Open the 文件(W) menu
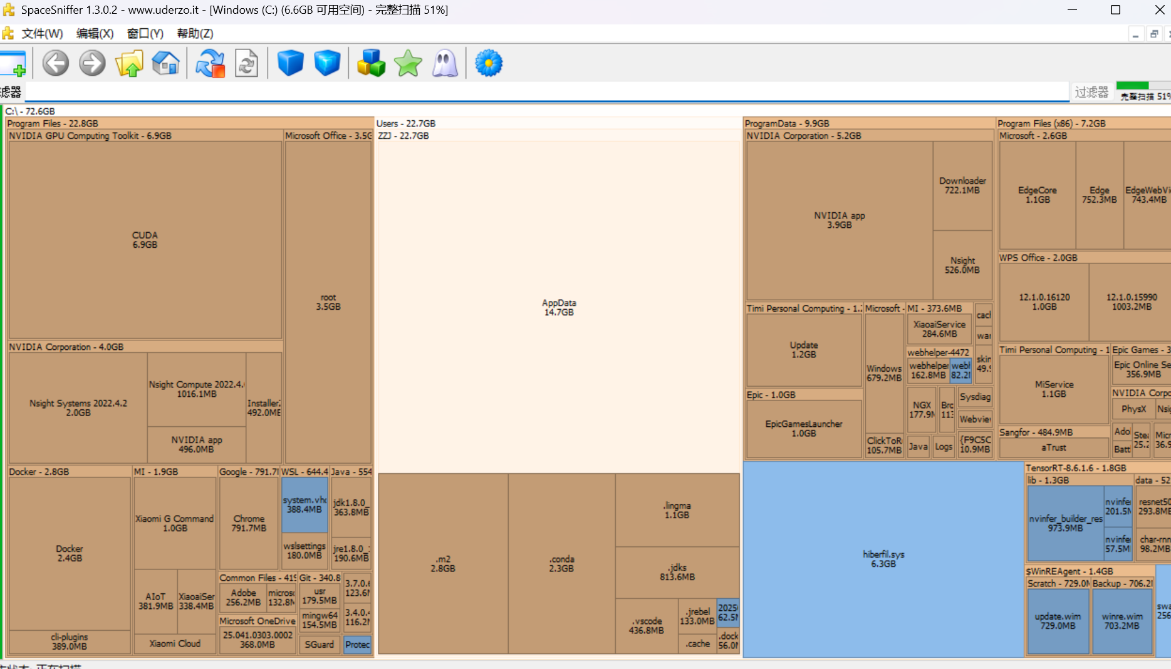 [42, 33]
